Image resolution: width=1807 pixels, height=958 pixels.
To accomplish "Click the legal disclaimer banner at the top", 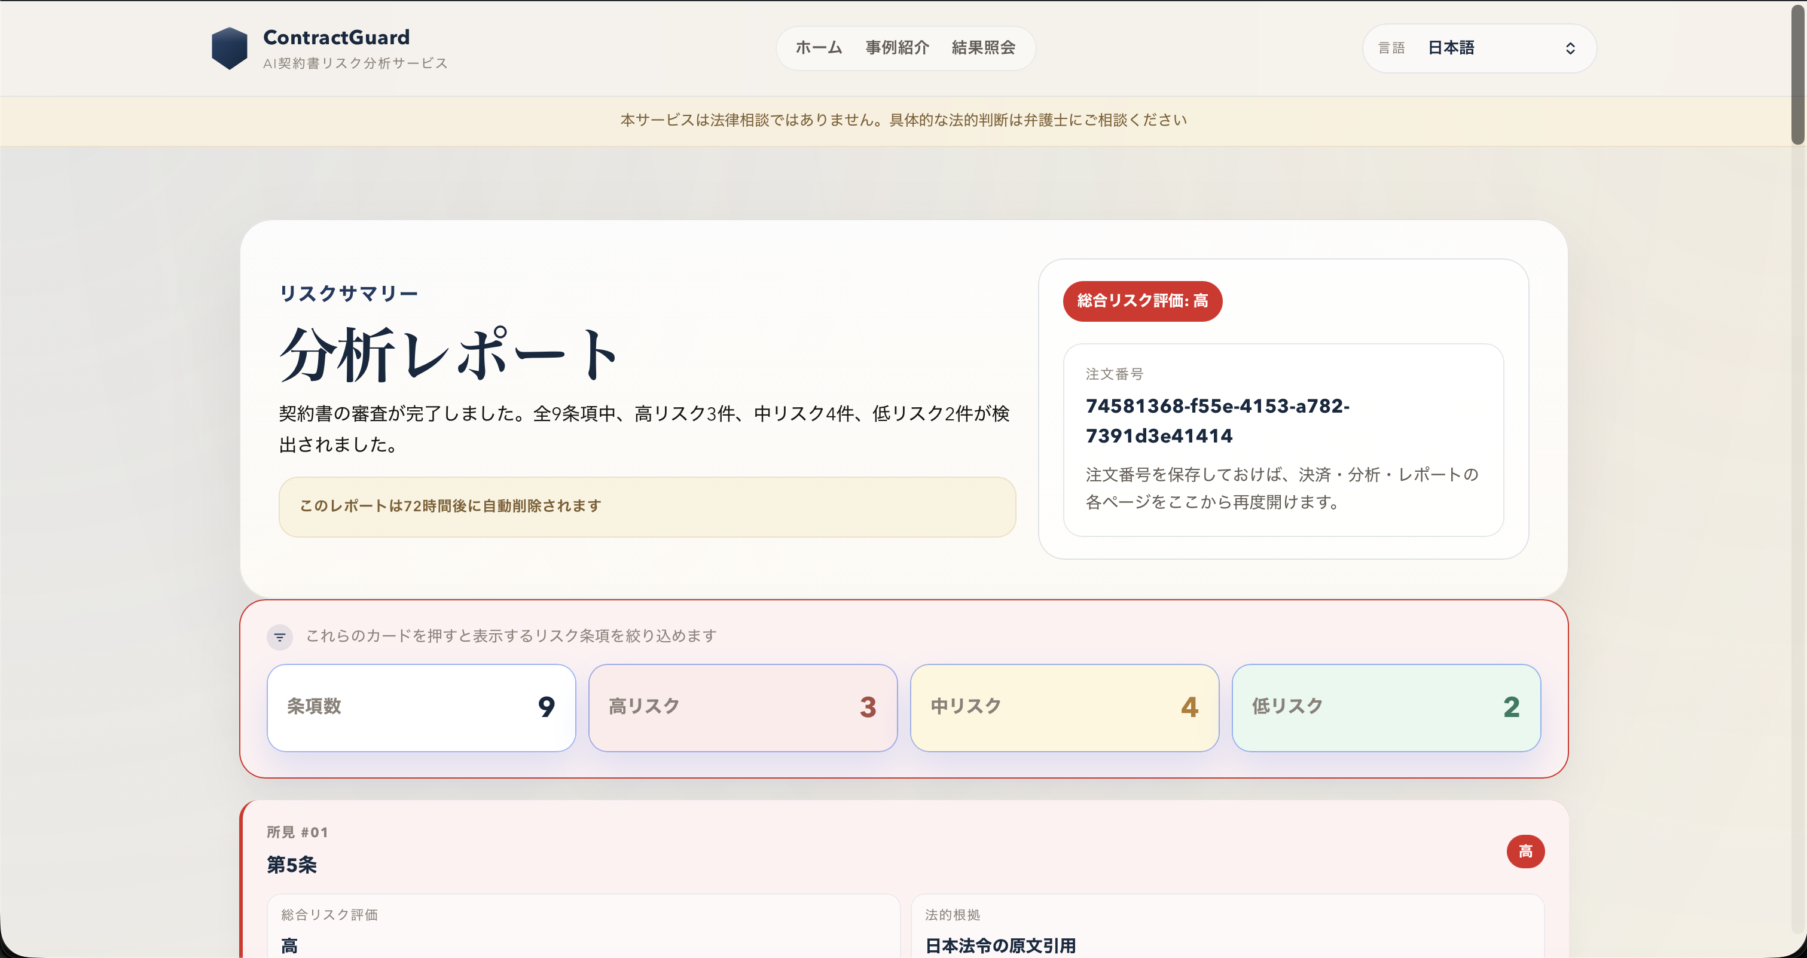I will point(902,120).
